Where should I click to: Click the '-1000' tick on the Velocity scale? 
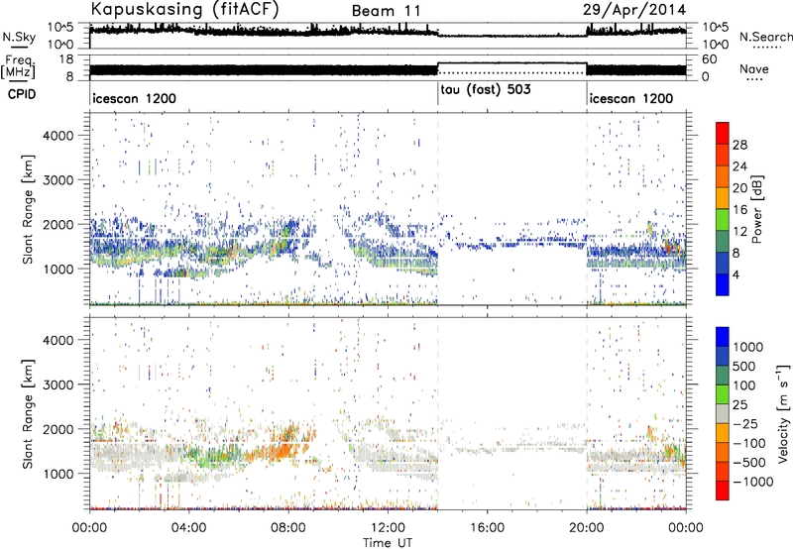pyautogui.click(x=752, y=482)
